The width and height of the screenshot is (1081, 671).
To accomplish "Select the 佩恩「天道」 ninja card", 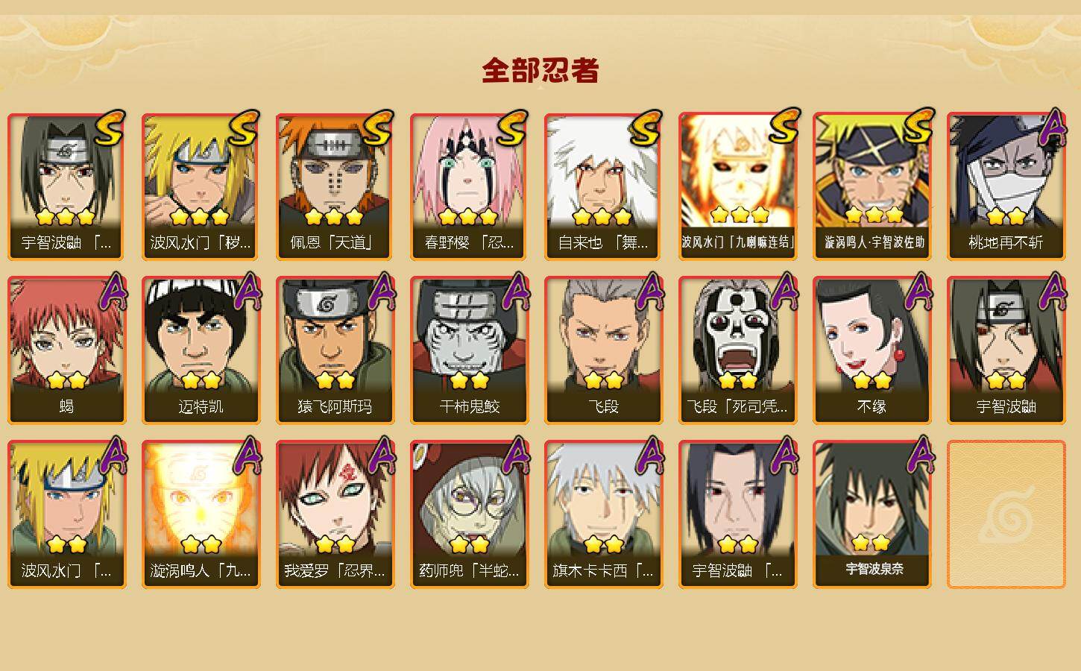I will tap(335, 186).
